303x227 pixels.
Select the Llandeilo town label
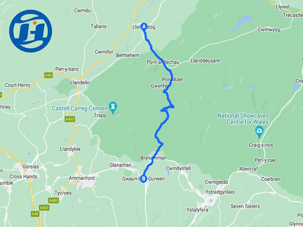click(80, 82)
